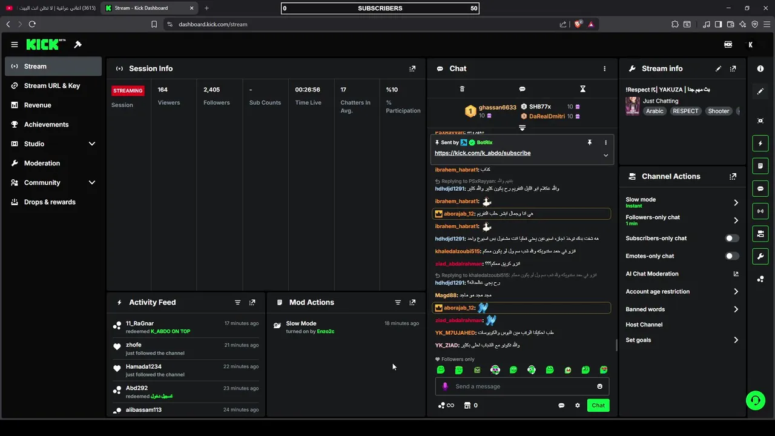Click the Just Chatting category thumbnail

coord(633,106)
